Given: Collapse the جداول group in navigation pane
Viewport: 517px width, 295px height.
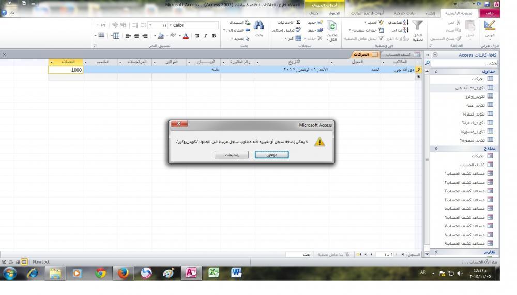Looking at the screenshot, I should coord(436,71).
